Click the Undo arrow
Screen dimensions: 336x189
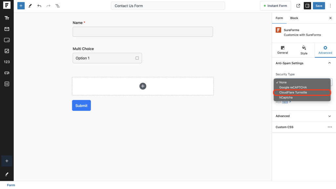pos(39,6)
